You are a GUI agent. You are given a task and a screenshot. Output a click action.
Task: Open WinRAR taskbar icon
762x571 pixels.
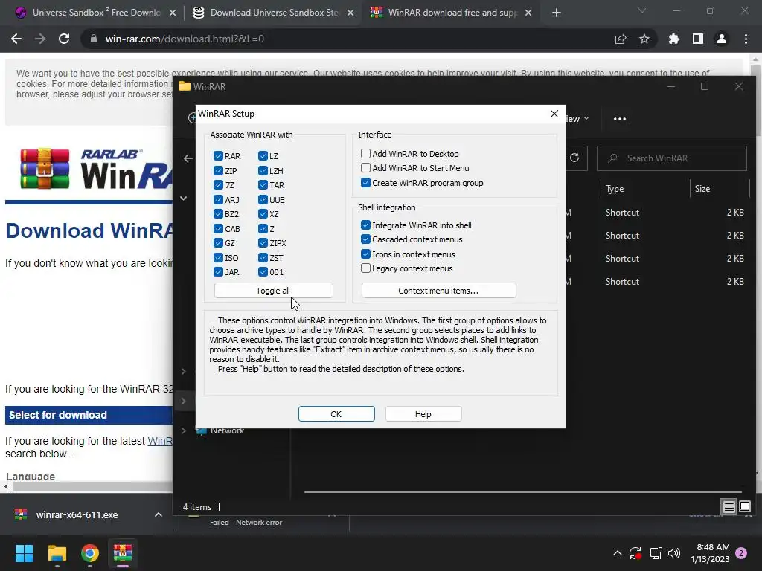coord(123,553)
